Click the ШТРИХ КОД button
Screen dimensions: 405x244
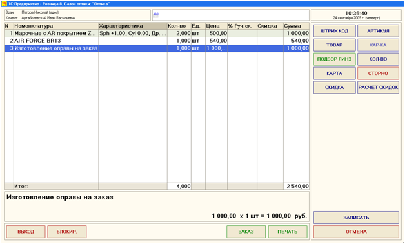(x=335, y=31)
